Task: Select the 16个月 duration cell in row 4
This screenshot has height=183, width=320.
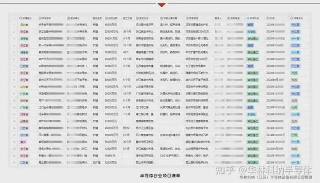Action: [x=127, y=45]
